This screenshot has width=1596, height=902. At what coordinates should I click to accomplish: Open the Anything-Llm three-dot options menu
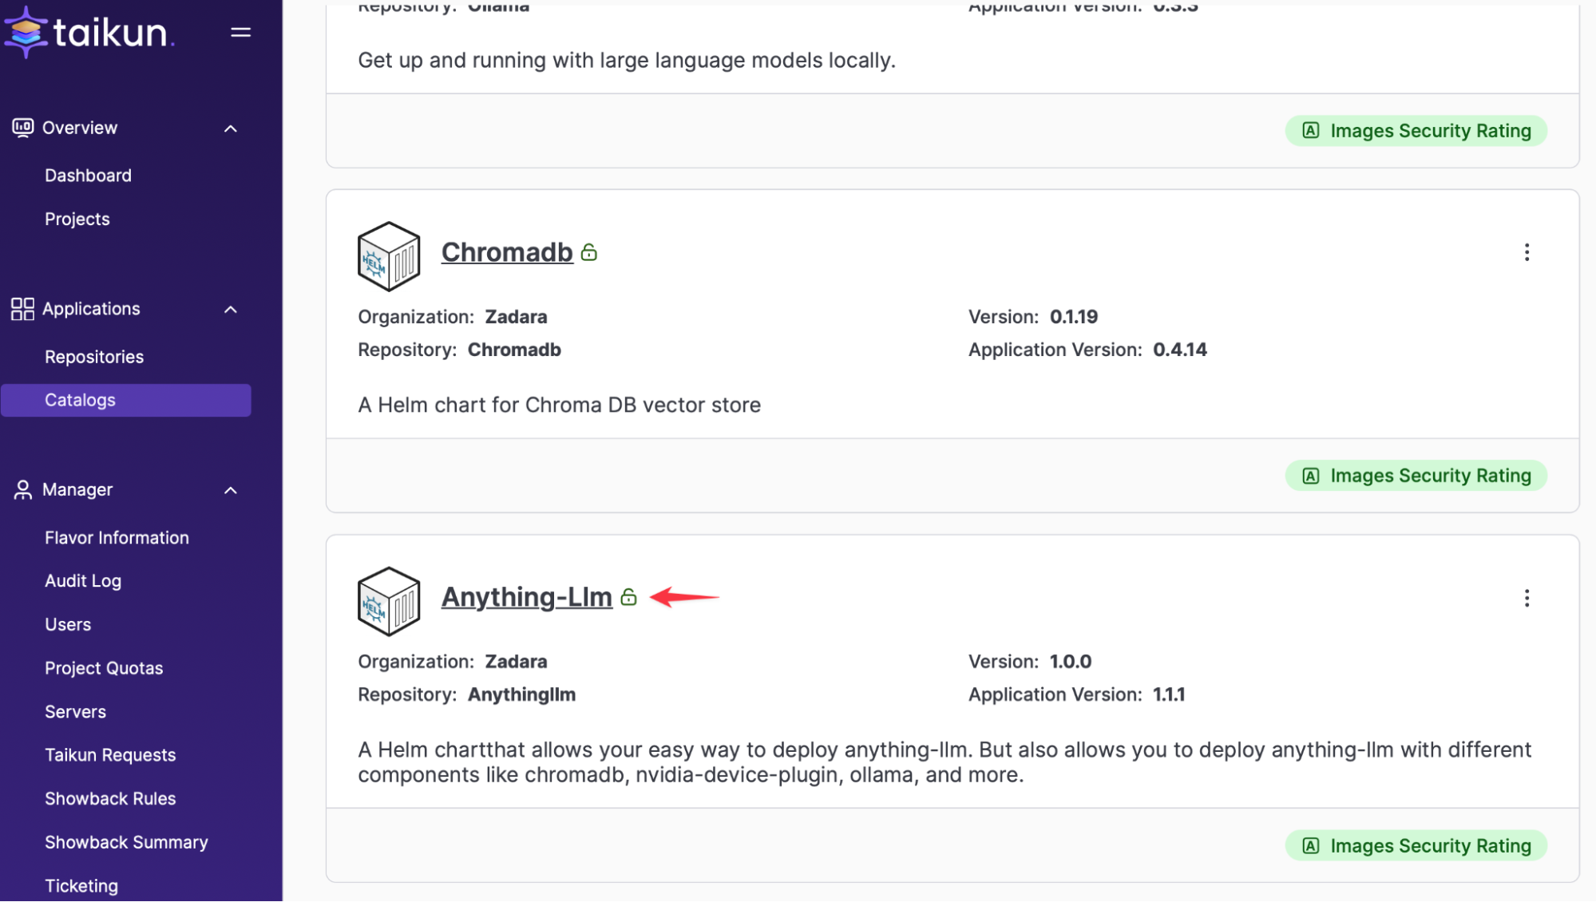[1527, 599]
